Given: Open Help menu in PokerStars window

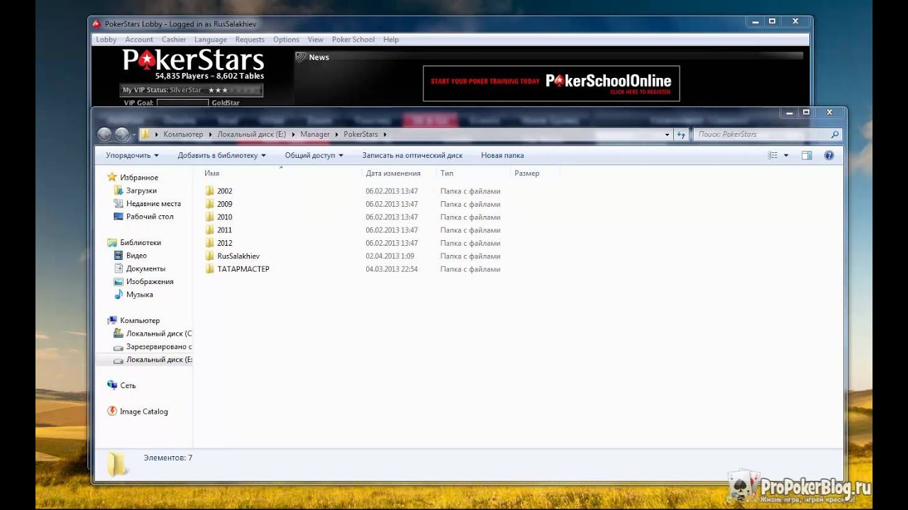Looking at the screenshot, I should click(x=391, y=40).
